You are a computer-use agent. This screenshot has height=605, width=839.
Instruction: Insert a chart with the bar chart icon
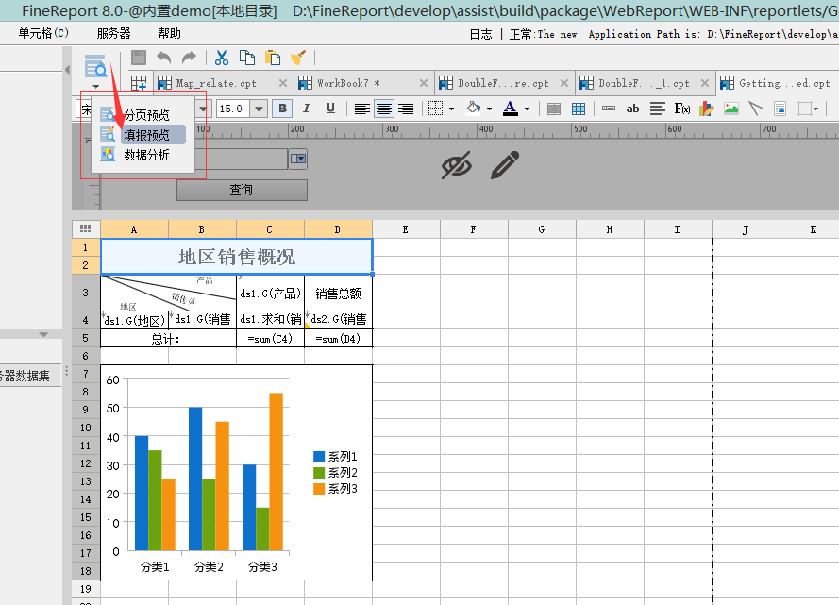pos(706,109)
